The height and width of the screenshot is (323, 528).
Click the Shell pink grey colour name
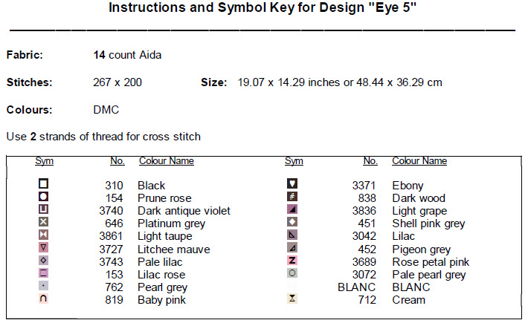[x=428, y=224]
